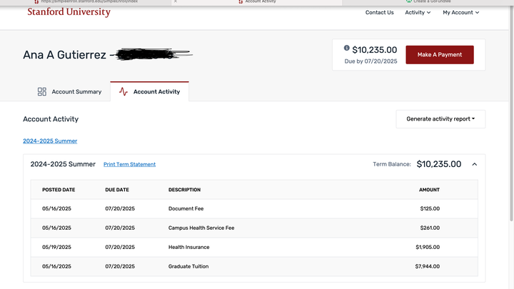Image resolution: width=514 pixels, height=289 pixels.
Task: Click the Account Summary grid icon
Action: (x=42, y=92)
